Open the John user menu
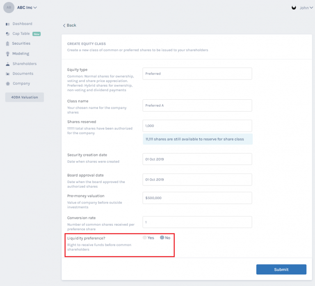315x286 pixels. click(x=303, y=7)
